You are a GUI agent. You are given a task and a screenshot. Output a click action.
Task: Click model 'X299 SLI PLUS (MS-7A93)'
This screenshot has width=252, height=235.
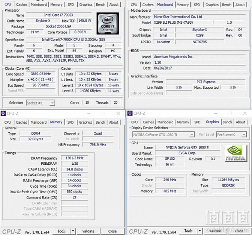[x=182, y=23]
